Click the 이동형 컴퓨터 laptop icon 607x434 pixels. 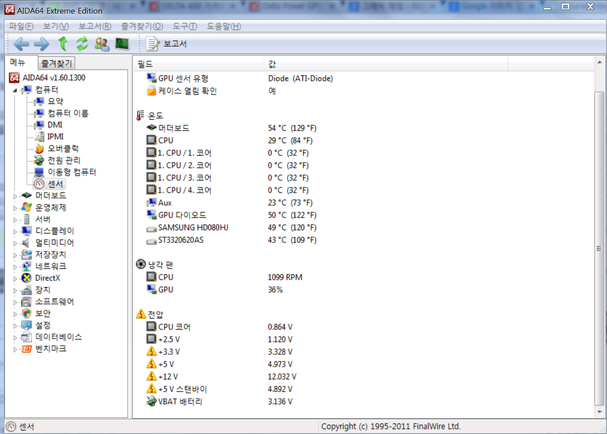39,172
